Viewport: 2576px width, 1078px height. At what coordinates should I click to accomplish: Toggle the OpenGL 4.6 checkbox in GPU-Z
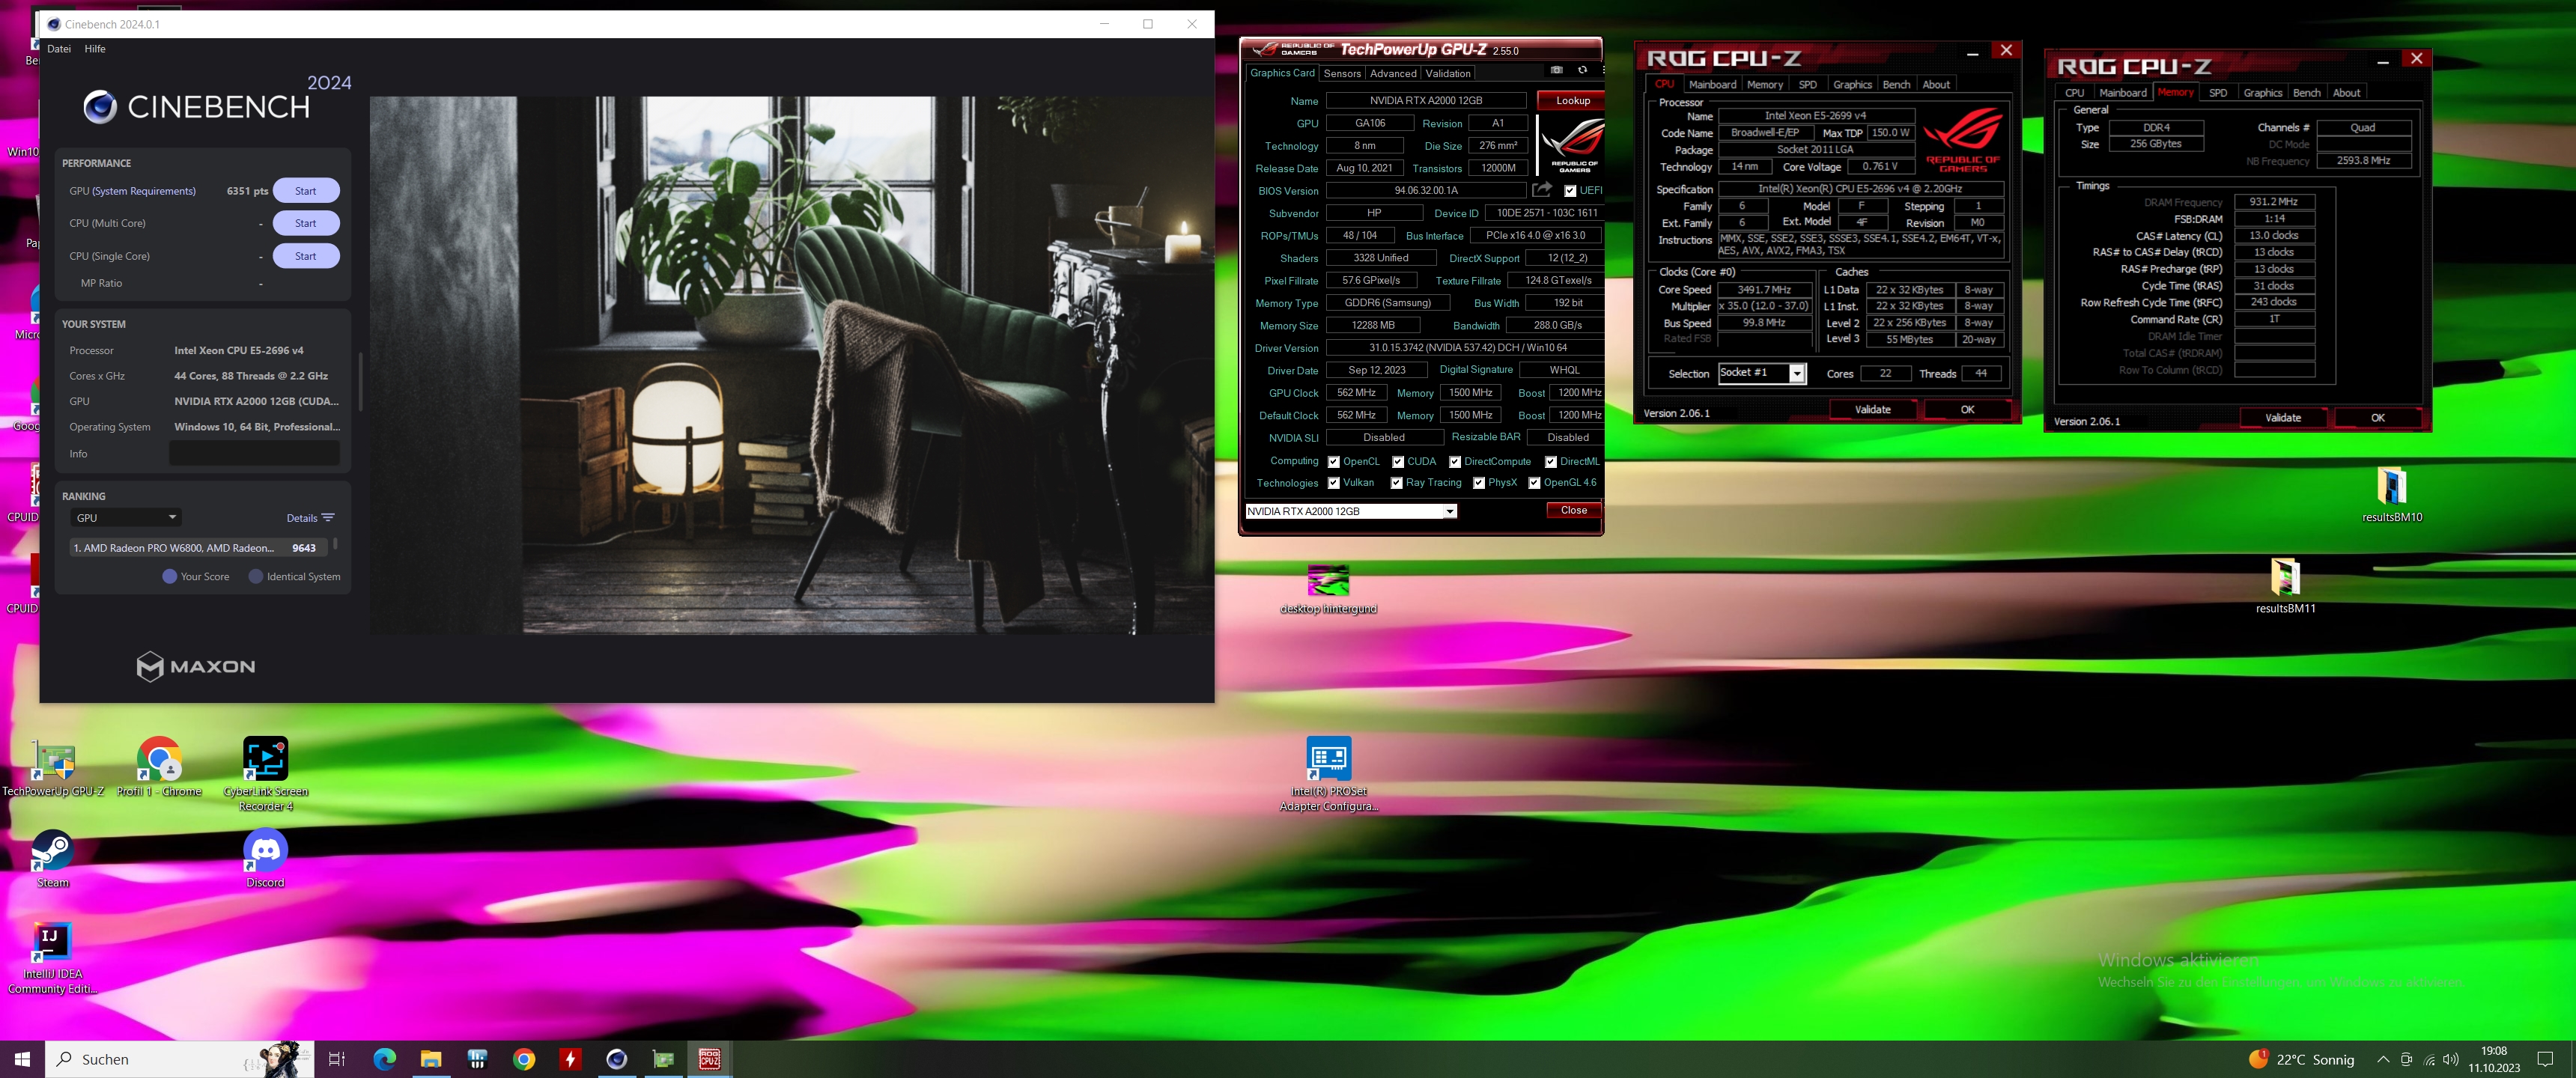(x=1534, y=483)
